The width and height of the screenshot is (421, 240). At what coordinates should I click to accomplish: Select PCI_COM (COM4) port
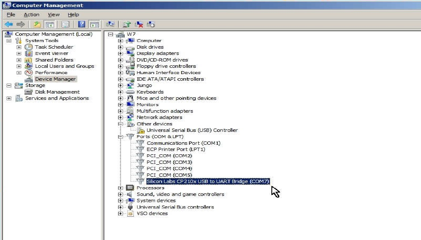(169, 169)
